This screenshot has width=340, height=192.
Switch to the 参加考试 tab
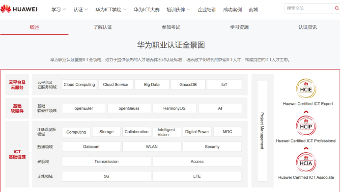(x=171, y=27)
